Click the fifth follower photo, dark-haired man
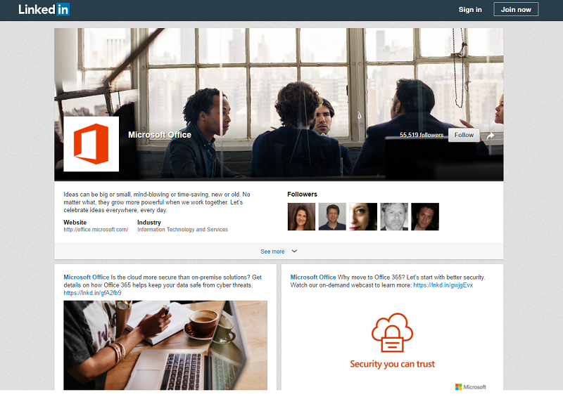563x404 pixels. click(425, 216)
